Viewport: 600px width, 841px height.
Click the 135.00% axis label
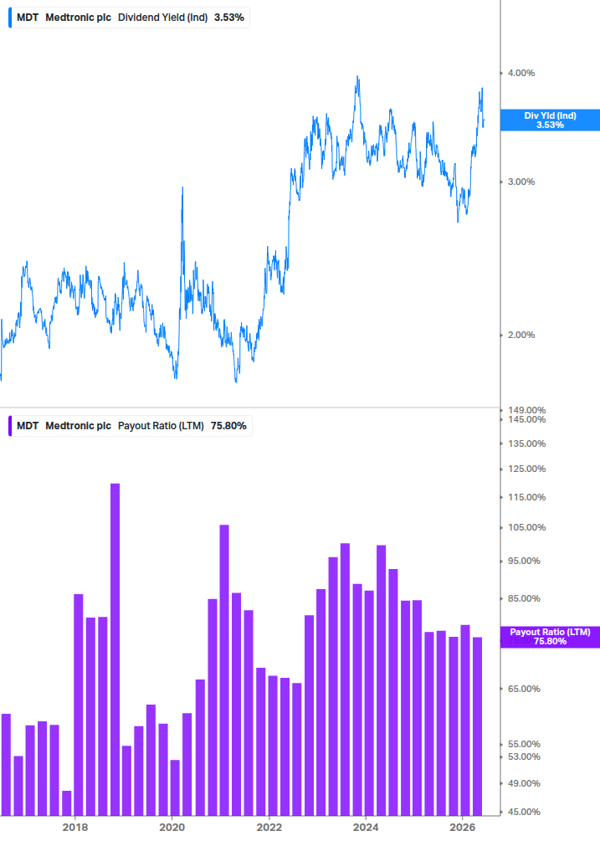pyautogui.click(x=526, y=444)
